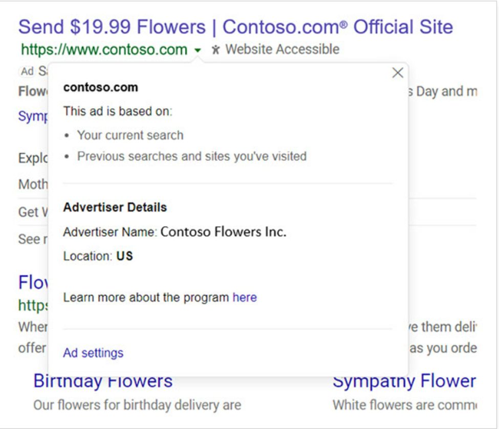
Task: Open the 'here' program link
Action: pos(245,297)
